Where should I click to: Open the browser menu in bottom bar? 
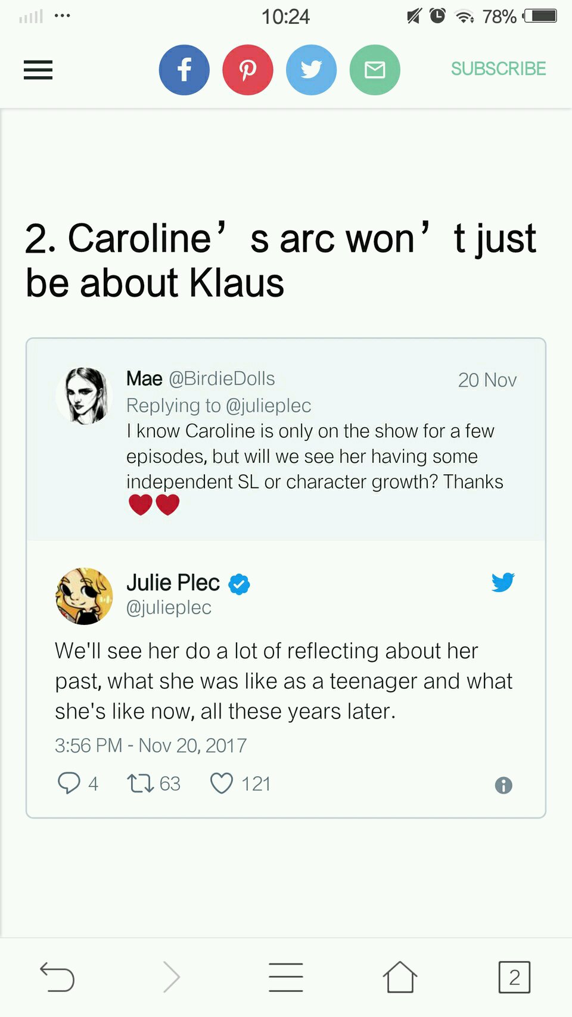pos(286,977)
